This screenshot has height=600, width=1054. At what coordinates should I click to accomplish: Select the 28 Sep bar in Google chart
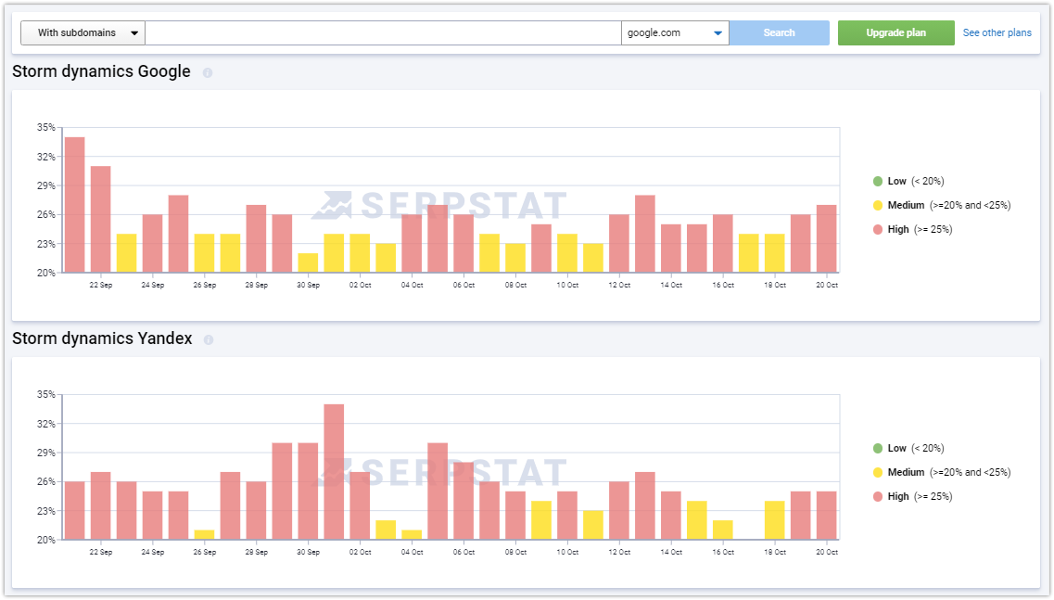256,238
